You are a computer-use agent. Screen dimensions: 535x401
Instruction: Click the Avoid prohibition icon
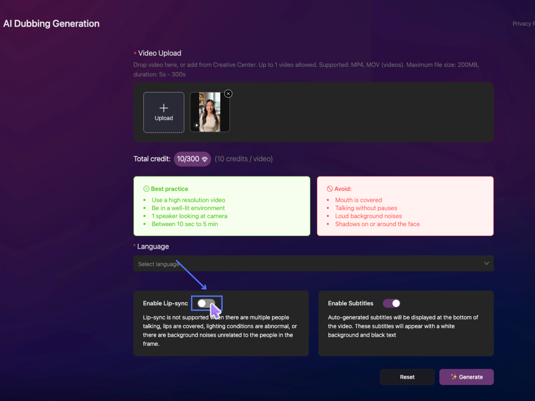330,189
